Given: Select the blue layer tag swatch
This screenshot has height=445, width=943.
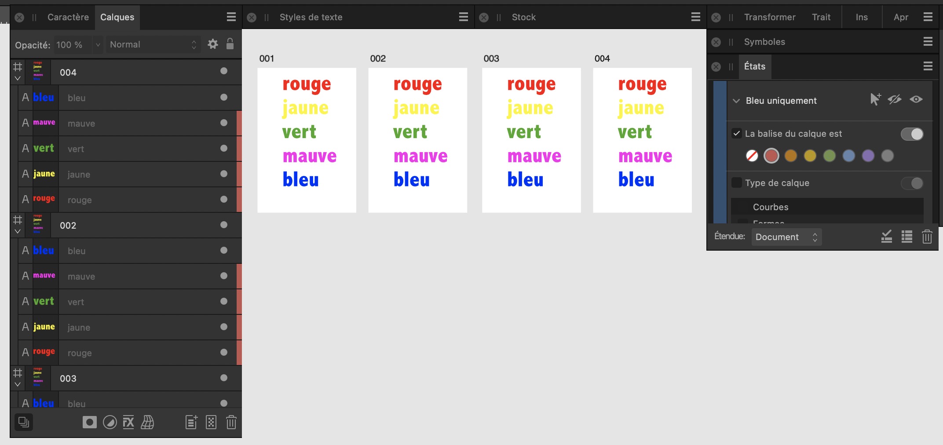Looking at the screenshot, I should (849, 156).
